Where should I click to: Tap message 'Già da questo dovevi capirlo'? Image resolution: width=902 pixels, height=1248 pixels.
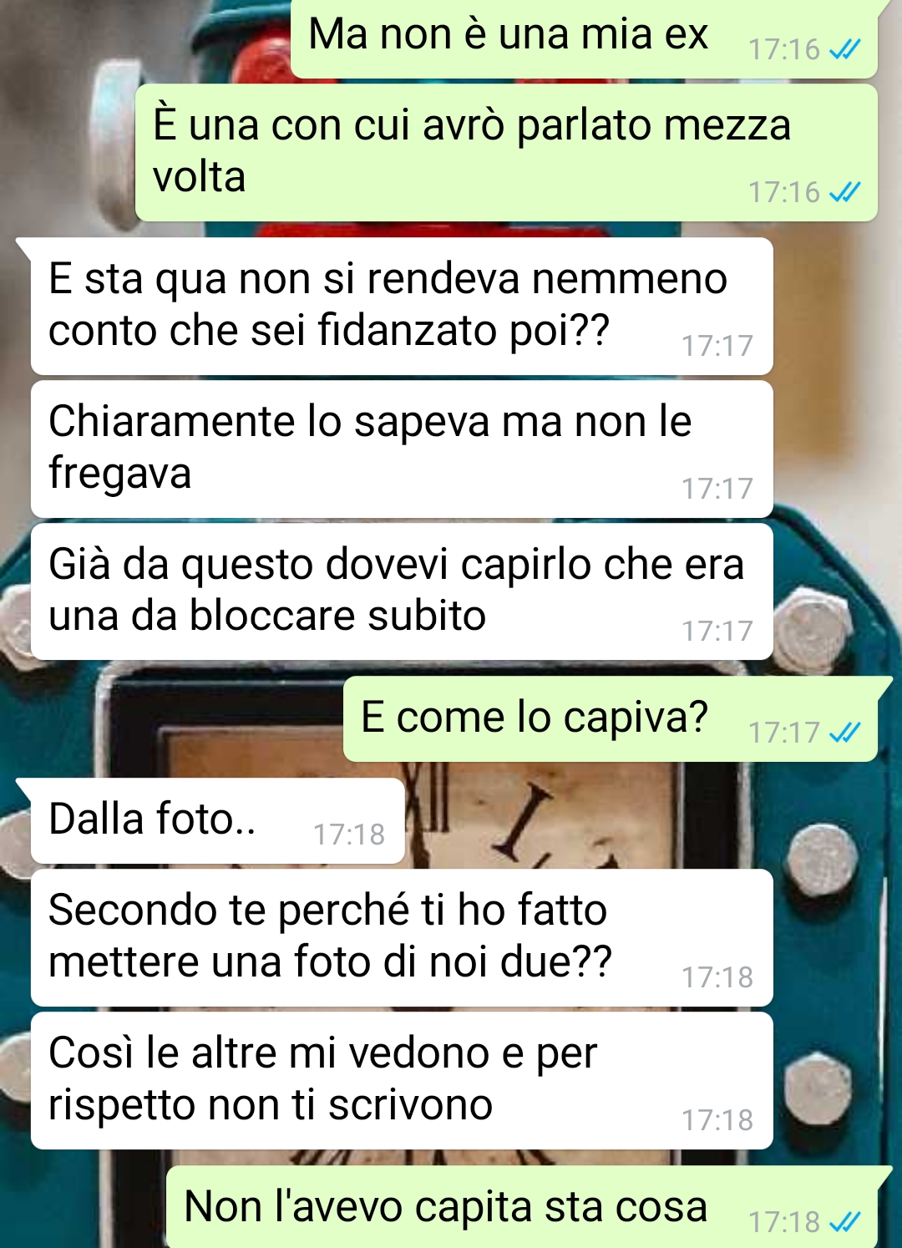click(402, 591)
